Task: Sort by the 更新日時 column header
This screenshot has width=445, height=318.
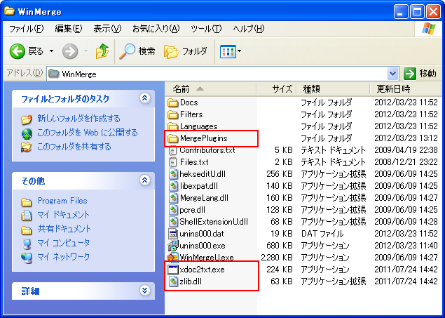Action: tap(406, 89)
